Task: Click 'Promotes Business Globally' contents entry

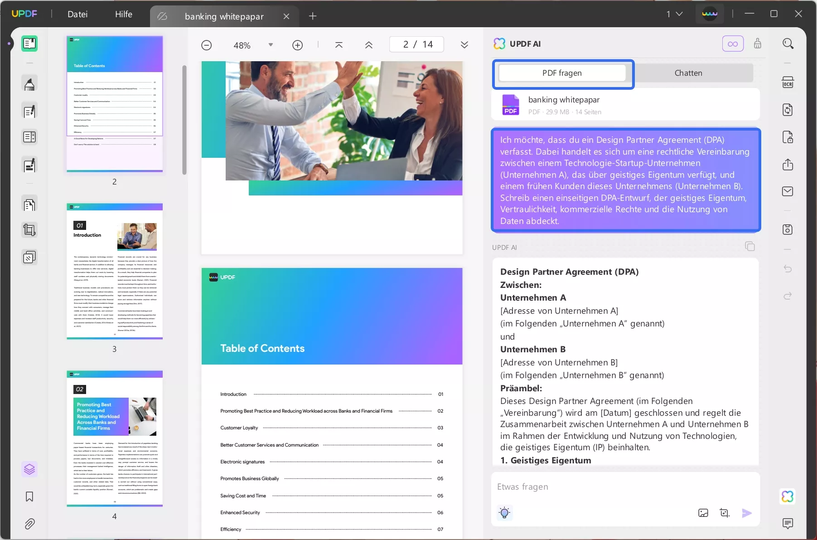Action: pyautogui.click(x=332, y=478)
